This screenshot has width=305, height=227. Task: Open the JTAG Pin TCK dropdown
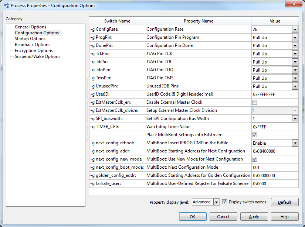(295, 54)
